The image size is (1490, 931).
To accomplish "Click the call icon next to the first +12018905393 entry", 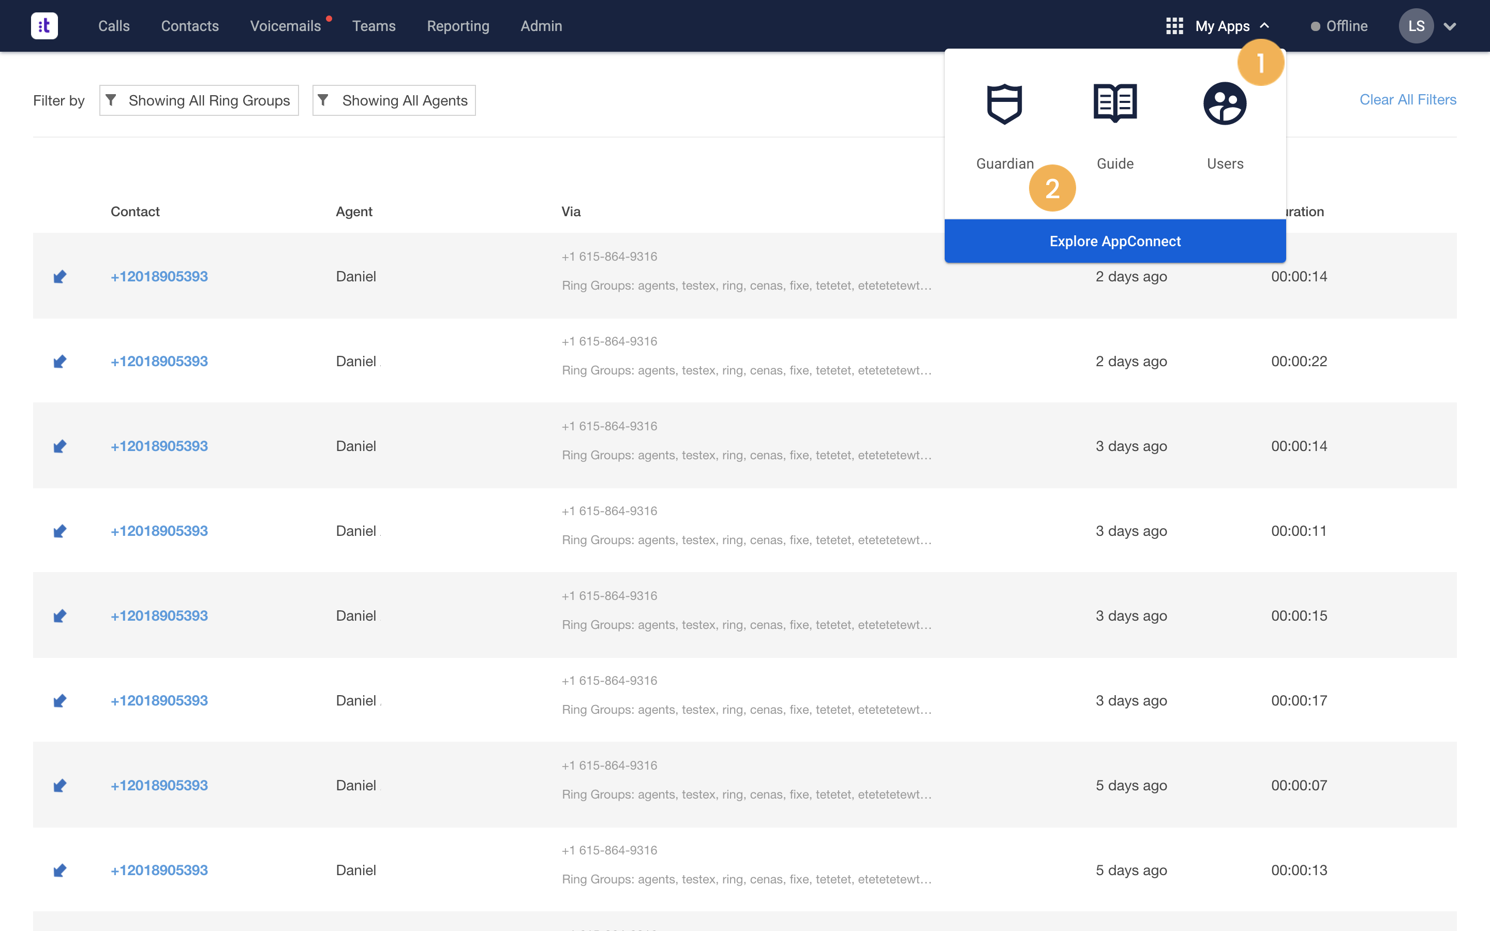I will tap(59, 276).
